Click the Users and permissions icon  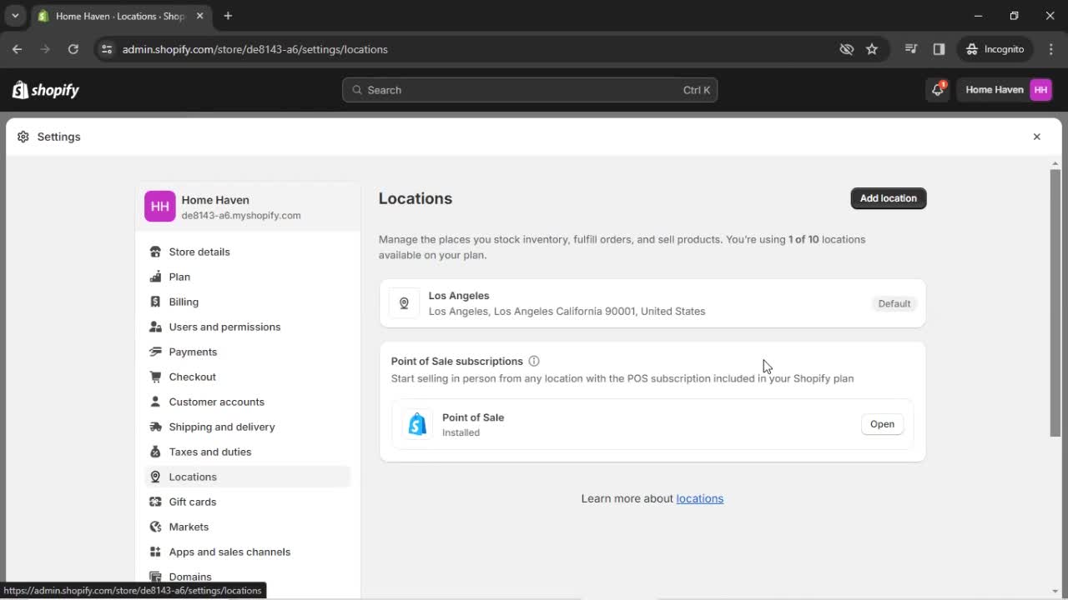[x=155, y=327]
